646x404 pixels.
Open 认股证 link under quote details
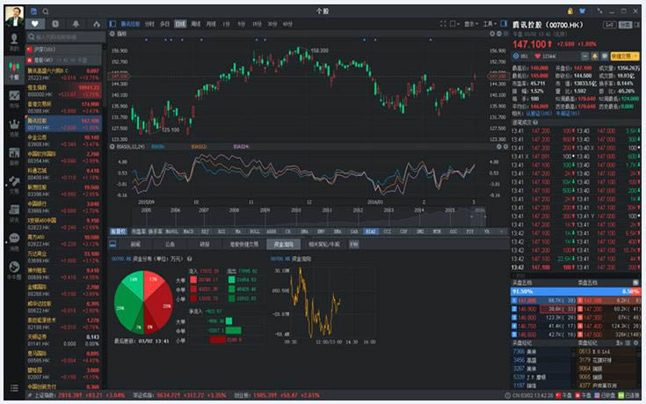(x=539, y=113)
